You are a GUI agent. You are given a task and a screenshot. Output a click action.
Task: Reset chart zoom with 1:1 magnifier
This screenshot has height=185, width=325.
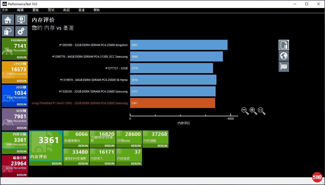click(262, 111)
